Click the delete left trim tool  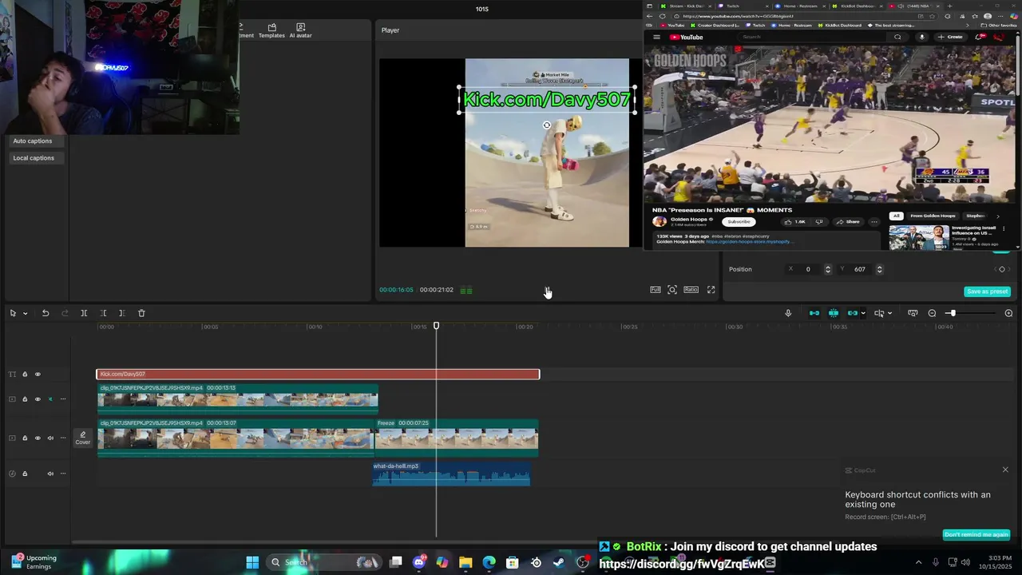click(103, 313)
